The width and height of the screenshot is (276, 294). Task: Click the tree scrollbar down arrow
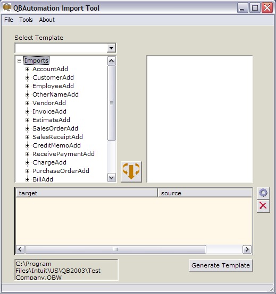pyautogui.click(x=112, y=177)
